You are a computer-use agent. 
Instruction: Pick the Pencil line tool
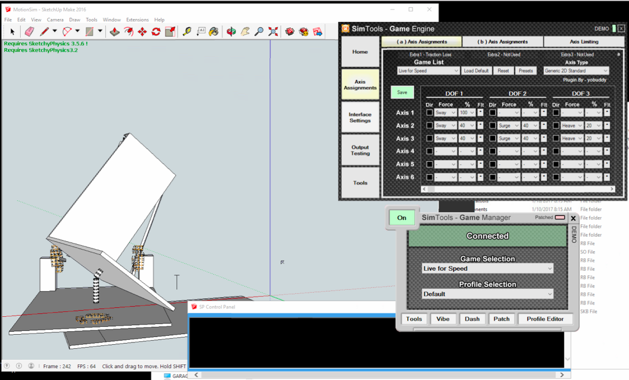[44, 32]
